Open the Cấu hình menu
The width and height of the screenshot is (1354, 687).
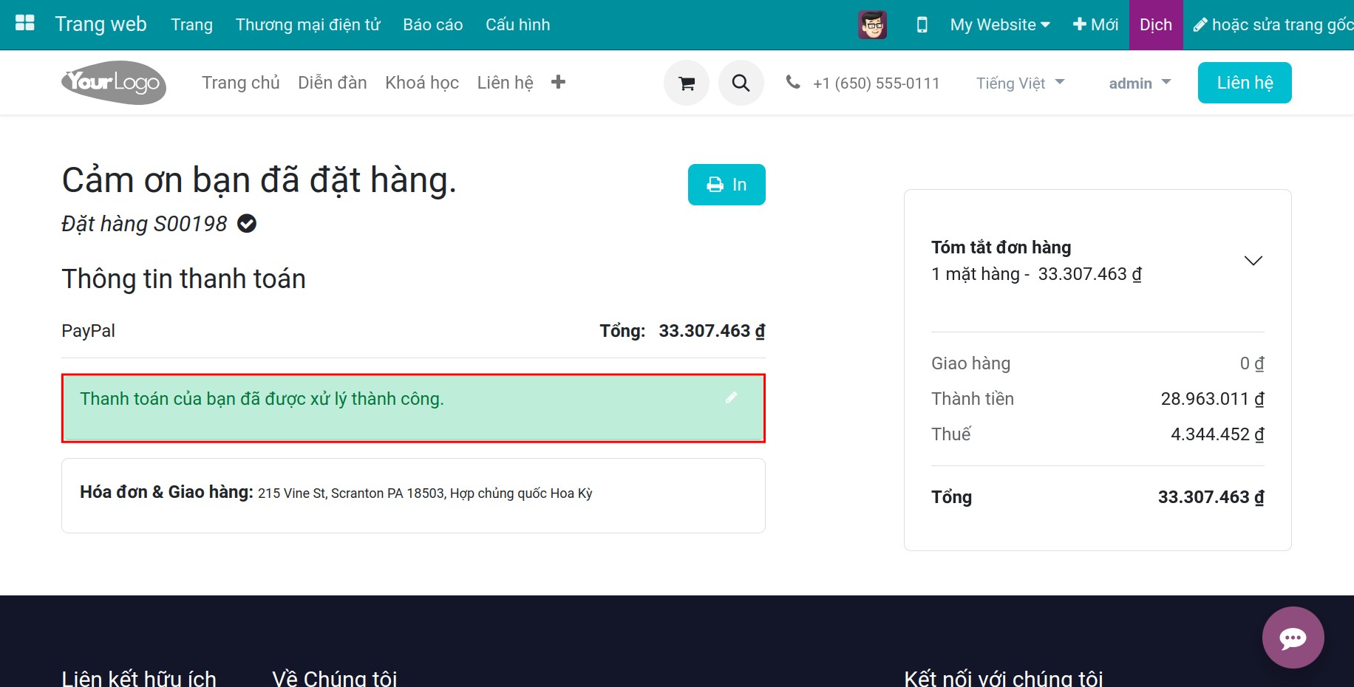[517, 25]
